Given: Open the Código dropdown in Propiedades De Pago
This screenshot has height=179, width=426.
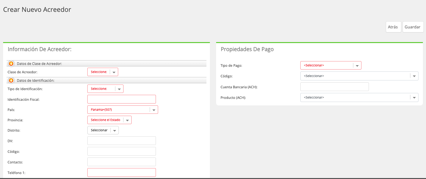Looking at the screenshot, I should [359, 76].
